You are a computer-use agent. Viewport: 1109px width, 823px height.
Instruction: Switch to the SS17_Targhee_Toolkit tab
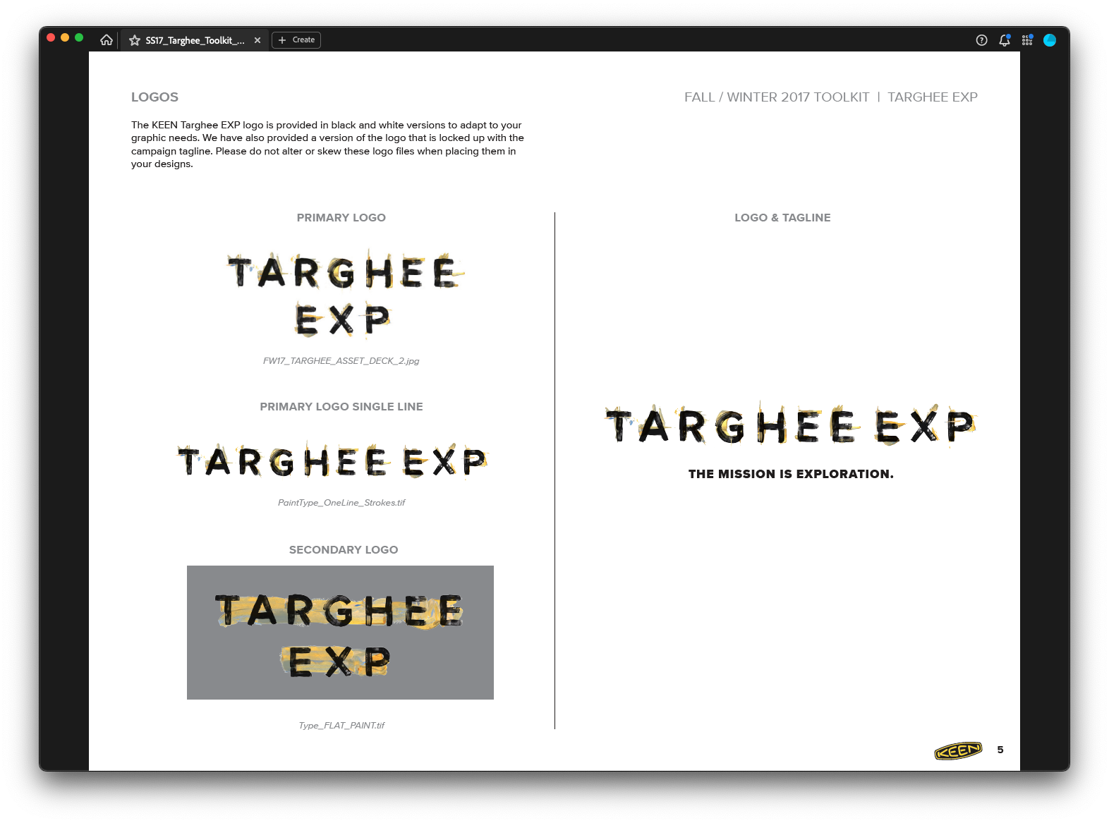tap(195, 40)
